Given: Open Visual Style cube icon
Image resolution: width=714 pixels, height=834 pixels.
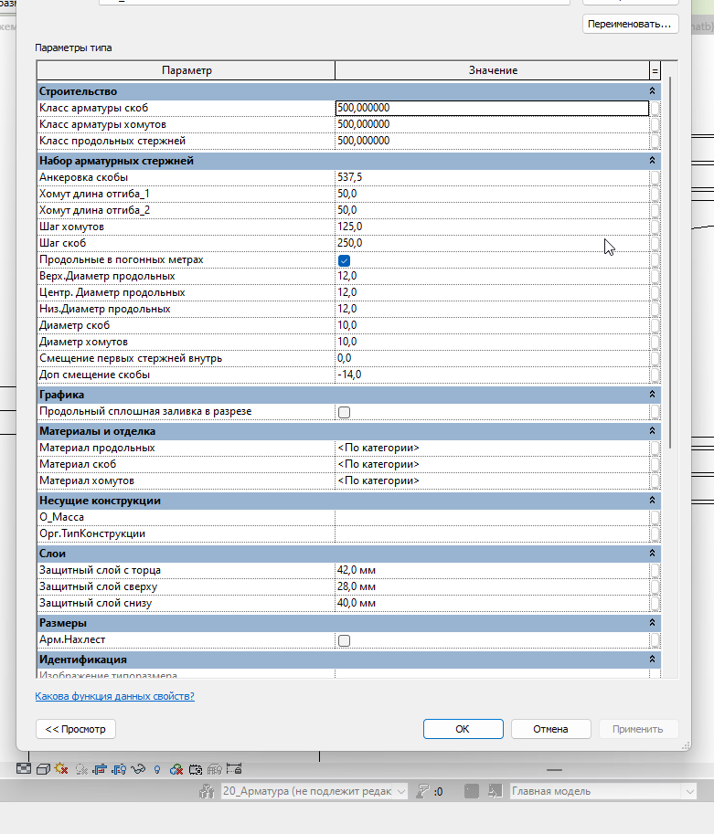Looking at the screenshot, I should [43, 769].
